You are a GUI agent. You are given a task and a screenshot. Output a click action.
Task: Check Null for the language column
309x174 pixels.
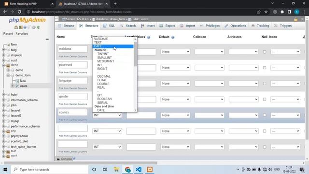(x=265, y=84)
